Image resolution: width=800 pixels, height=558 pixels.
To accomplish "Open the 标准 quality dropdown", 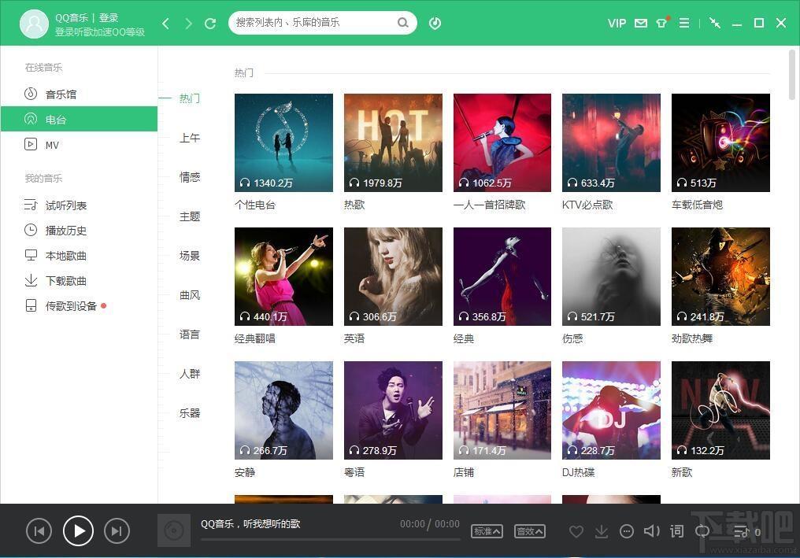I will pos(487,531).
